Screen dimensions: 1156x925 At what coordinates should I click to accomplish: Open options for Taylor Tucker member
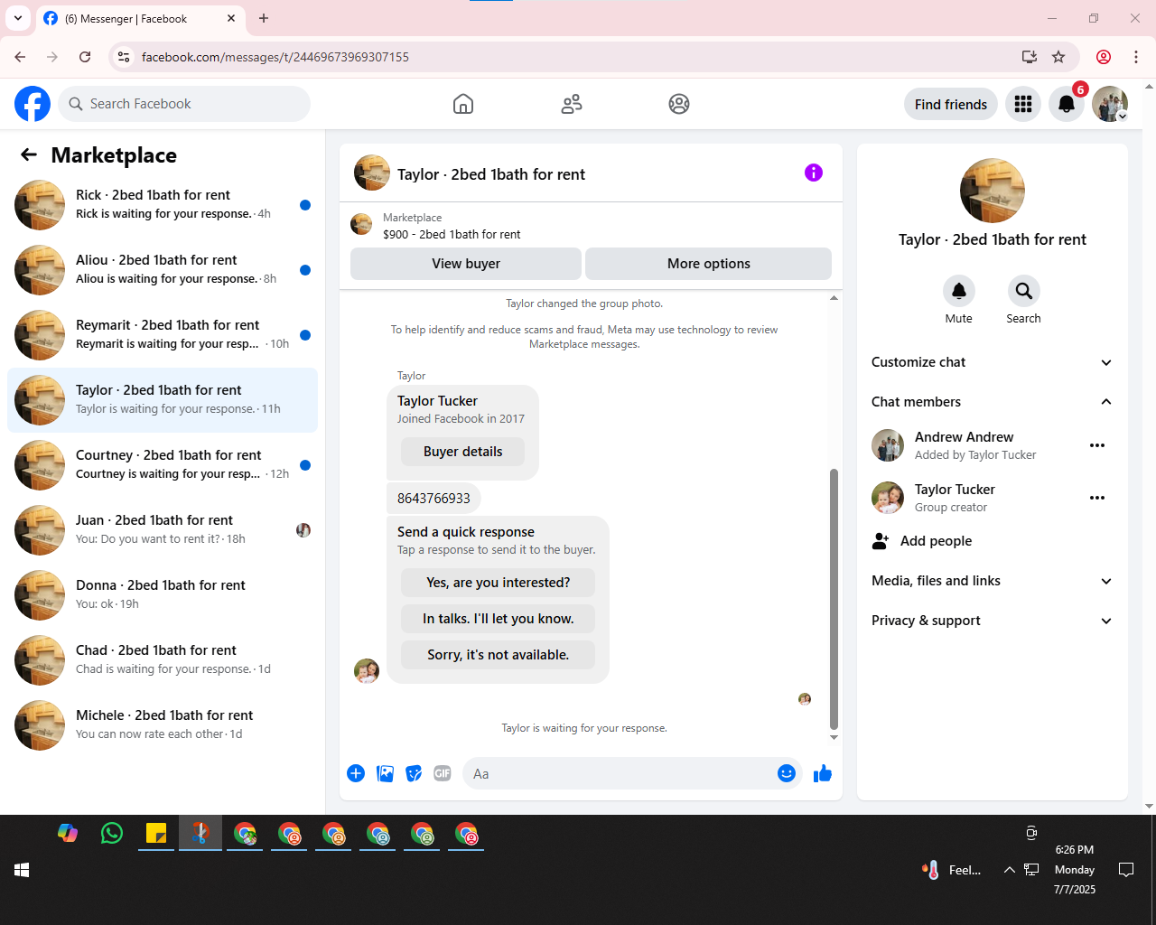click(1097, 498)
